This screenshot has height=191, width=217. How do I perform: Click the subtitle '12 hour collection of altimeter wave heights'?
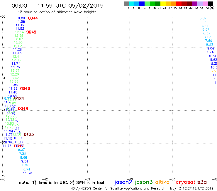click(57, 12)
